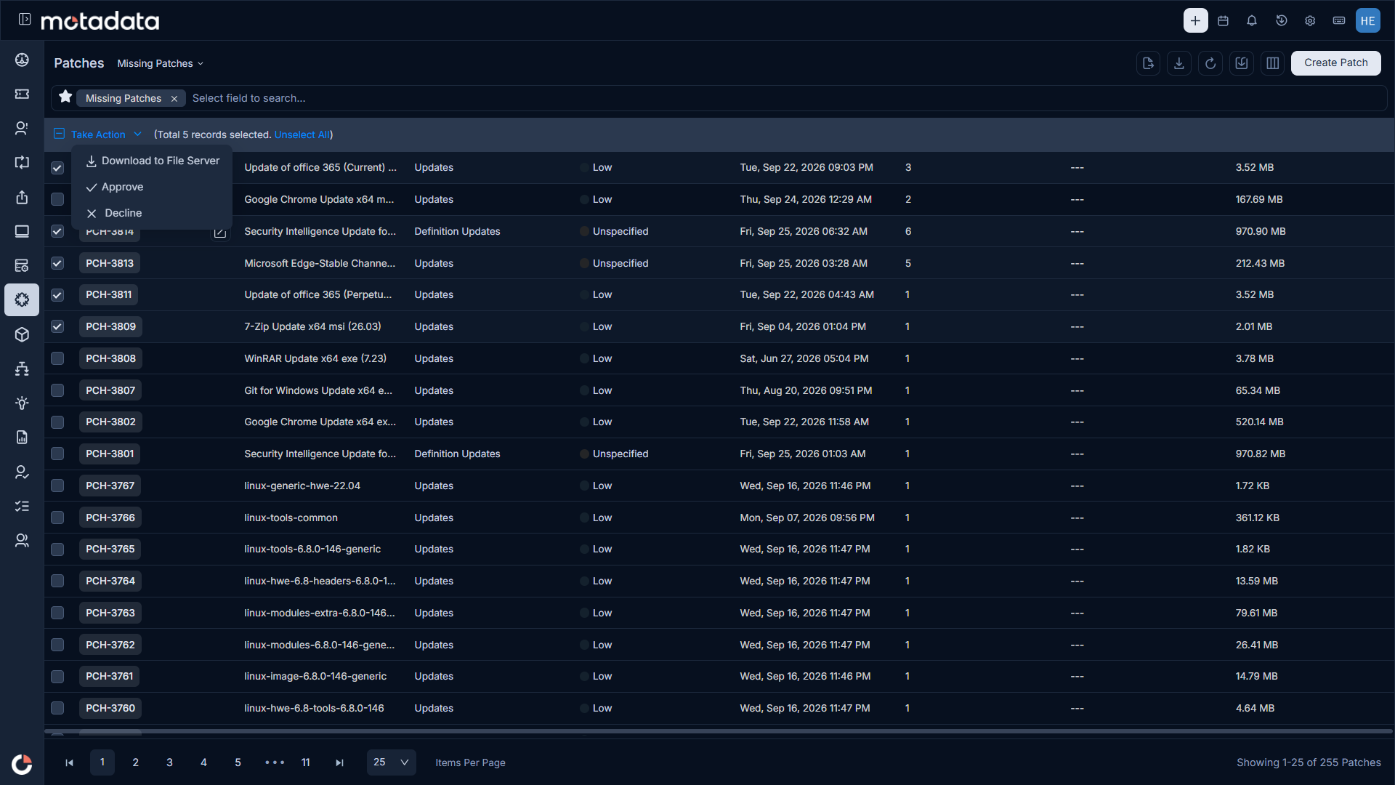Open the HE user profile avatar
This screenshot has width=1395, height=785.
click(1368, 20)
